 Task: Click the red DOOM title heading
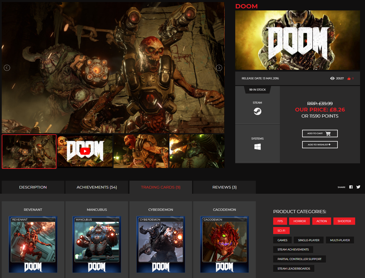coord(247,6)
